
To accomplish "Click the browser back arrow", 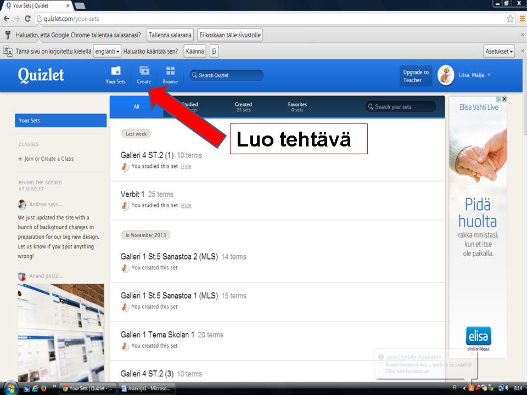I will click(x=6, y=19).
